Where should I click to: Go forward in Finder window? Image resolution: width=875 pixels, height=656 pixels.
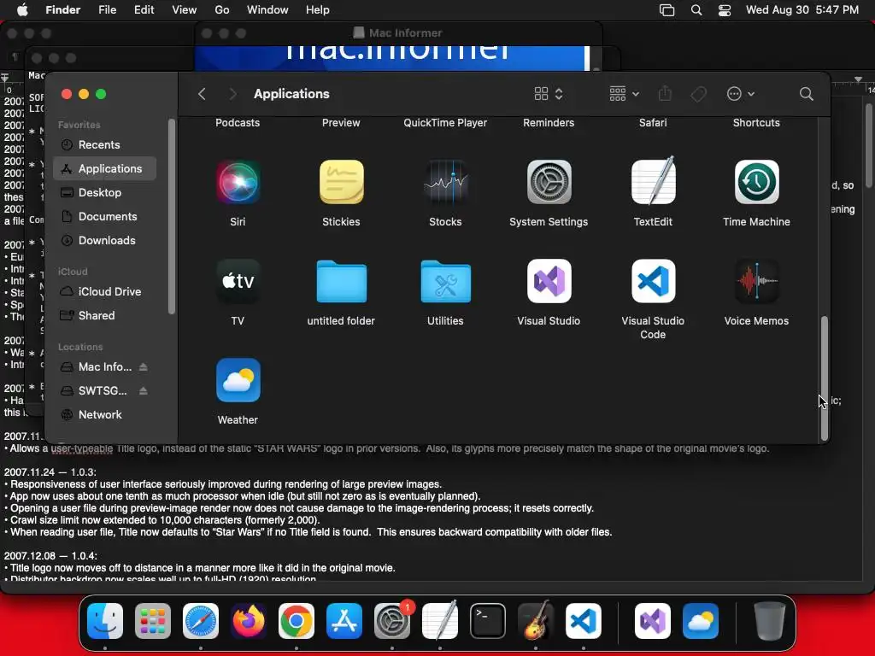coord(232,94)
